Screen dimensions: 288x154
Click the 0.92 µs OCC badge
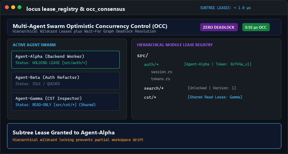256,27
